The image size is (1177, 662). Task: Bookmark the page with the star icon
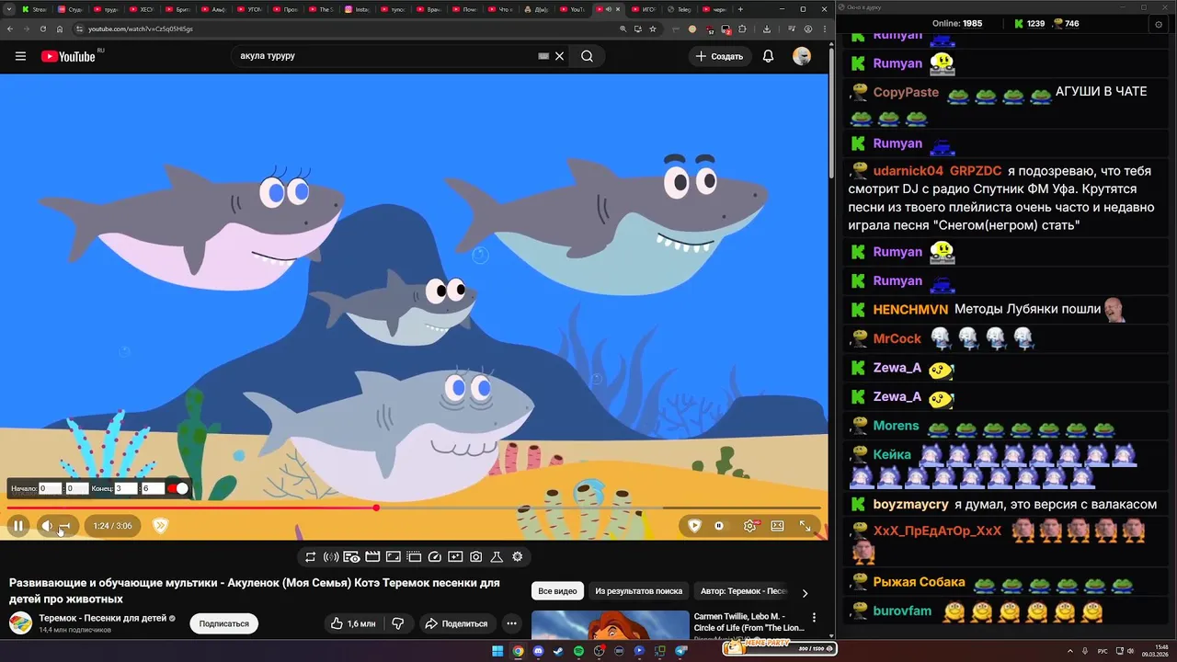coord(653,29)
